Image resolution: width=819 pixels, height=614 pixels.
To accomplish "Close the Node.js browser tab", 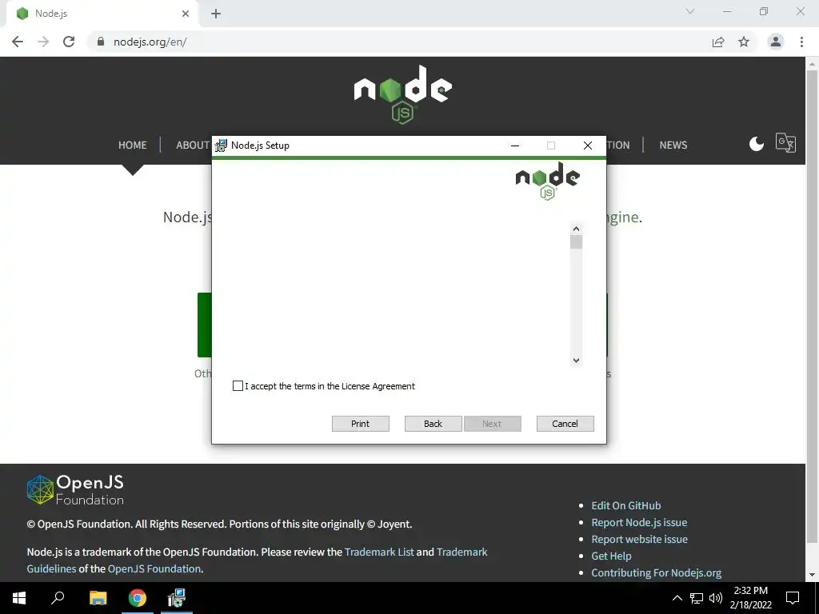I will [186, 14].
